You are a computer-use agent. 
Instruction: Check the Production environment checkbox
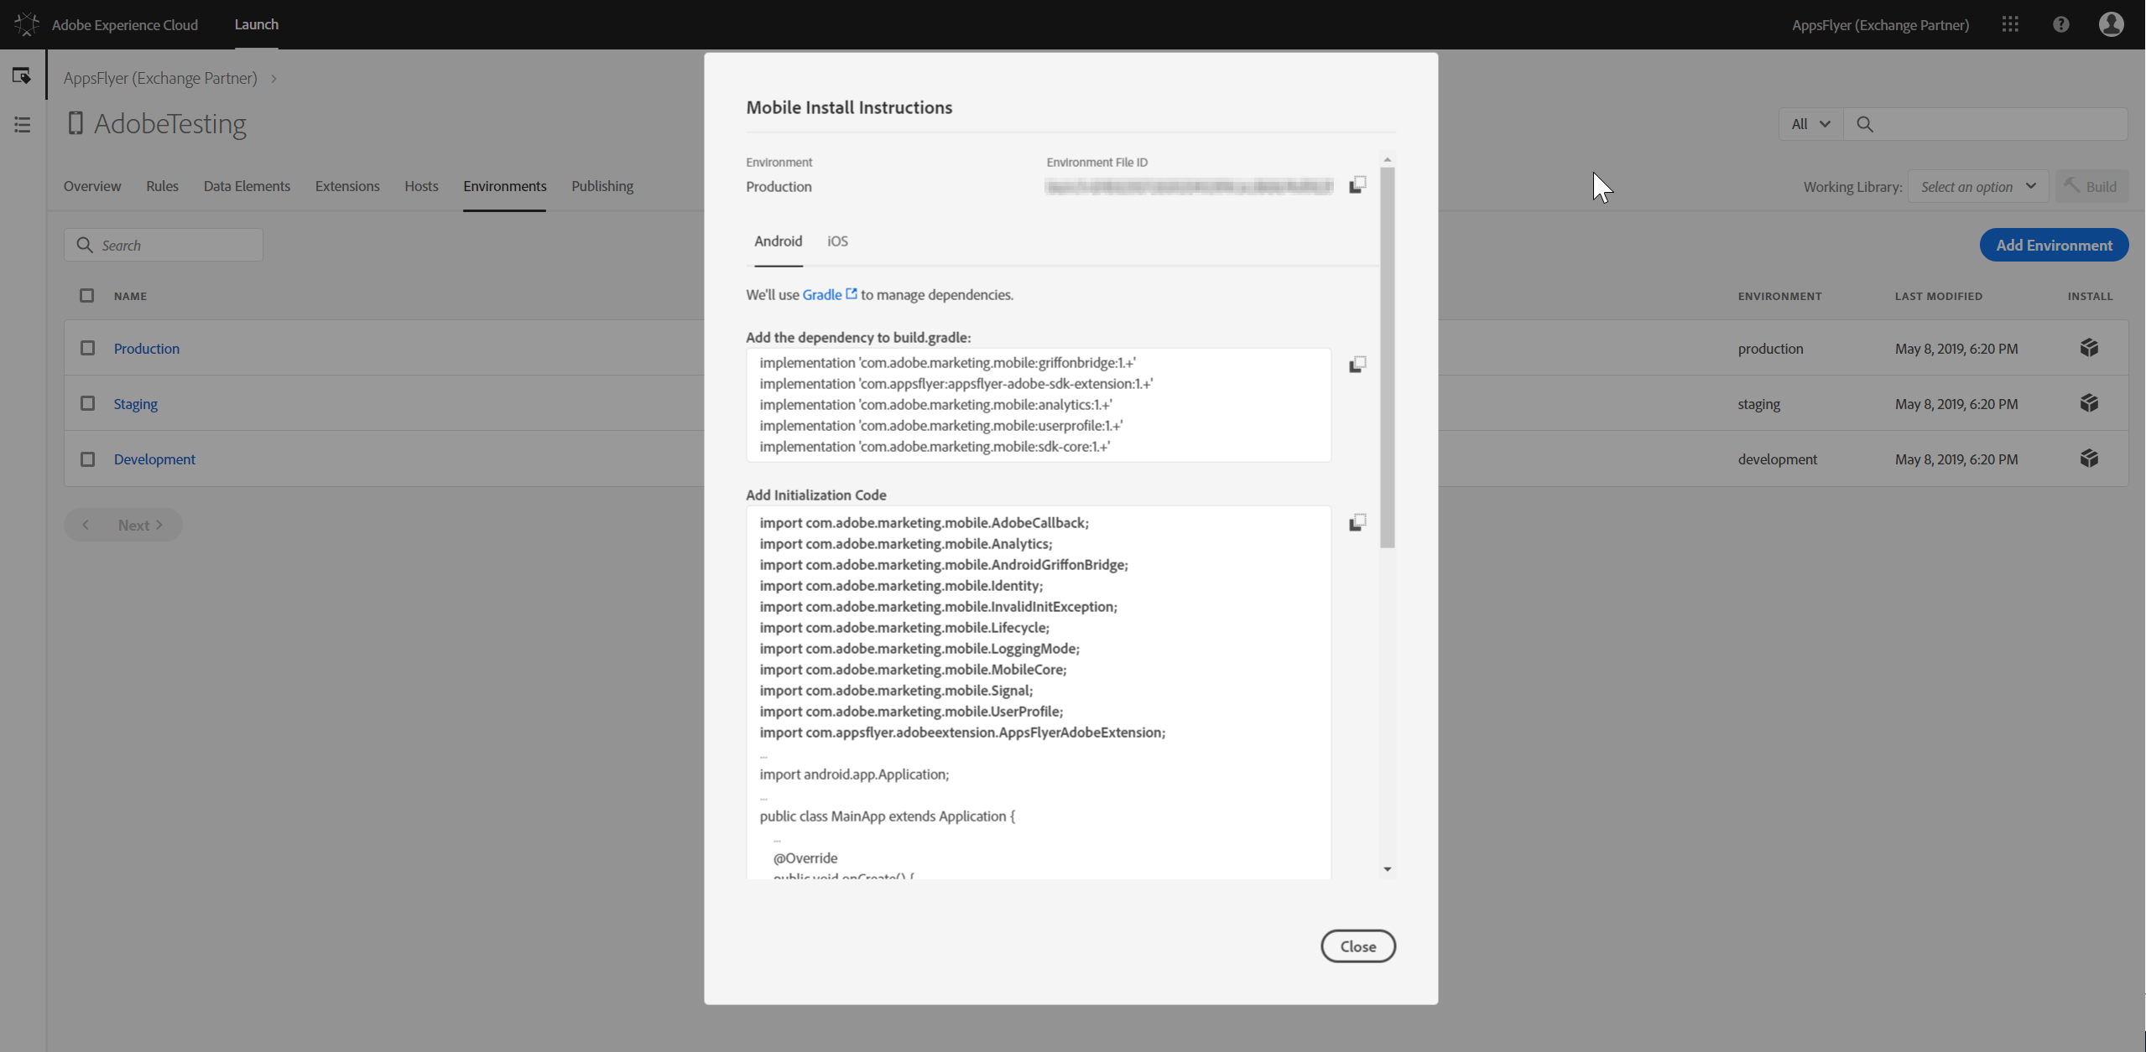[87, 348]
